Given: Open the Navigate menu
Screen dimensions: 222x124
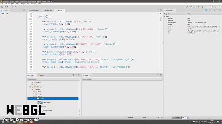Looking at the screenshot, I should click(11, 4).
